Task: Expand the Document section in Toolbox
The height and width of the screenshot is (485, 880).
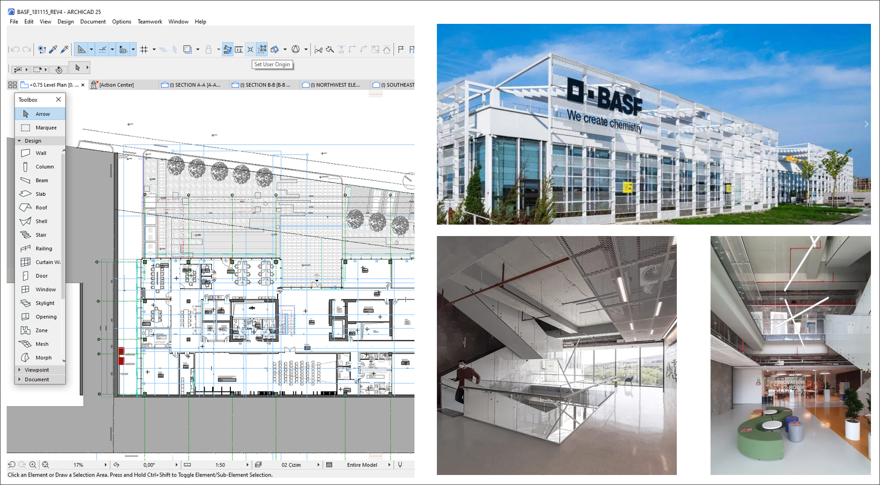Action: (x=20, y=380)
